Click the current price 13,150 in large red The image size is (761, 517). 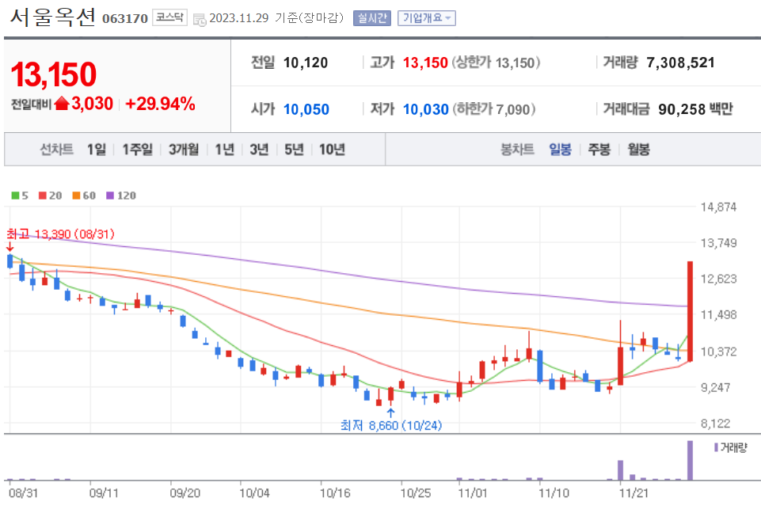coord(53,74)
